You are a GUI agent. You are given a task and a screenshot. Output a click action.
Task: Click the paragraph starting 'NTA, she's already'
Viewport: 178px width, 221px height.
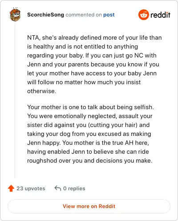pos(94,64)
